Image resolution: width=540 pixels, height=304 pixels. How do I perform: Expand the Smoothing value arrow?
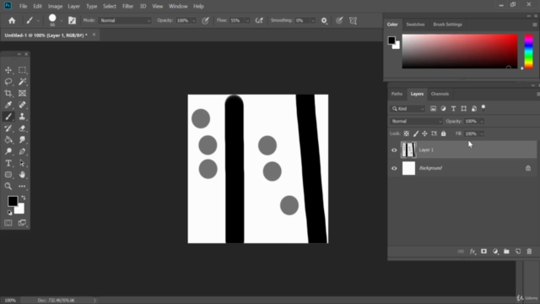(313, 20)
